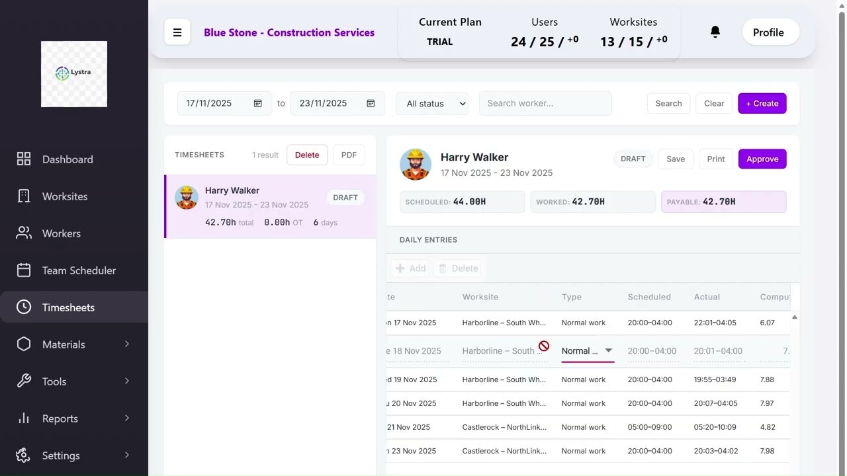Open the notifications bell
The height and width of the screenshot is (476, 847).
pyautogui.click(x=715, y=32)
